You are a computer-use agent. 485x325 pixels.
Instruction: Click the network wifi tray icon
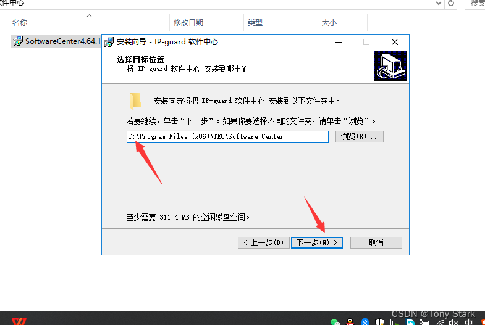(439, 322)
